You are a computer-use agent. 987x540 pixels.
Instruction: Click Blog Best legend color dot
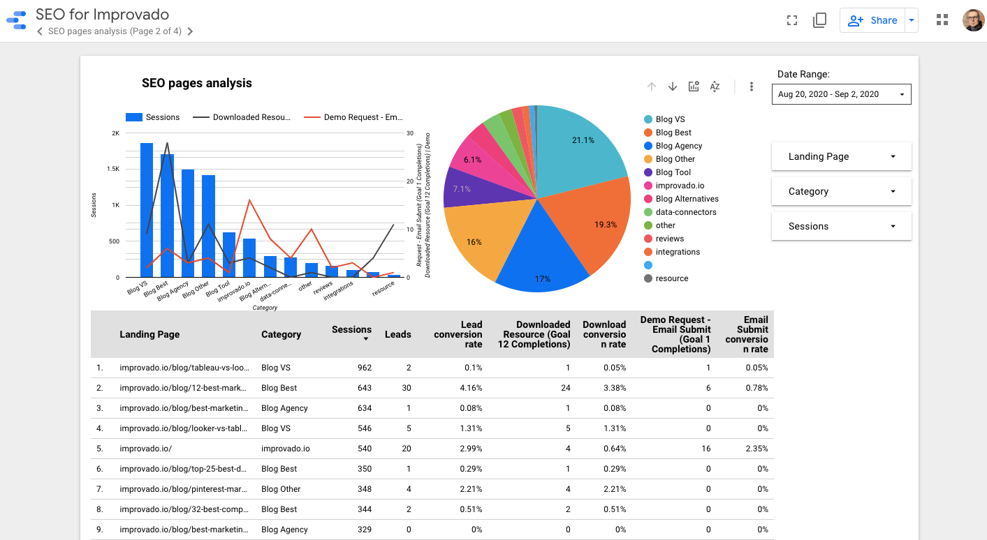click(648, 133)
